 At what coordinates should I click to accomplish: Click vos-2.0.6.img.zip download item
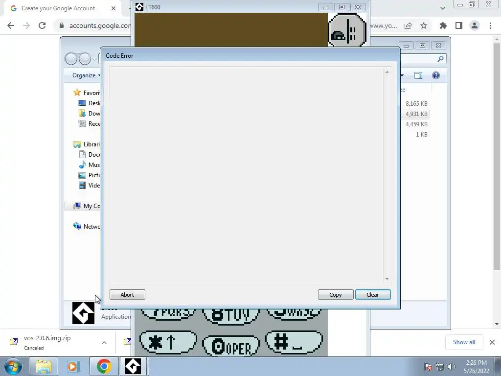click(48, 342)
